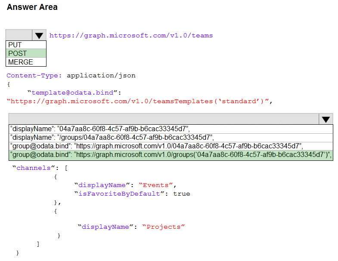Click the graph.microsoft.com/v1.0/teams URL
Image resolution: width=338 pixels, height=261 pixels.
131,36
